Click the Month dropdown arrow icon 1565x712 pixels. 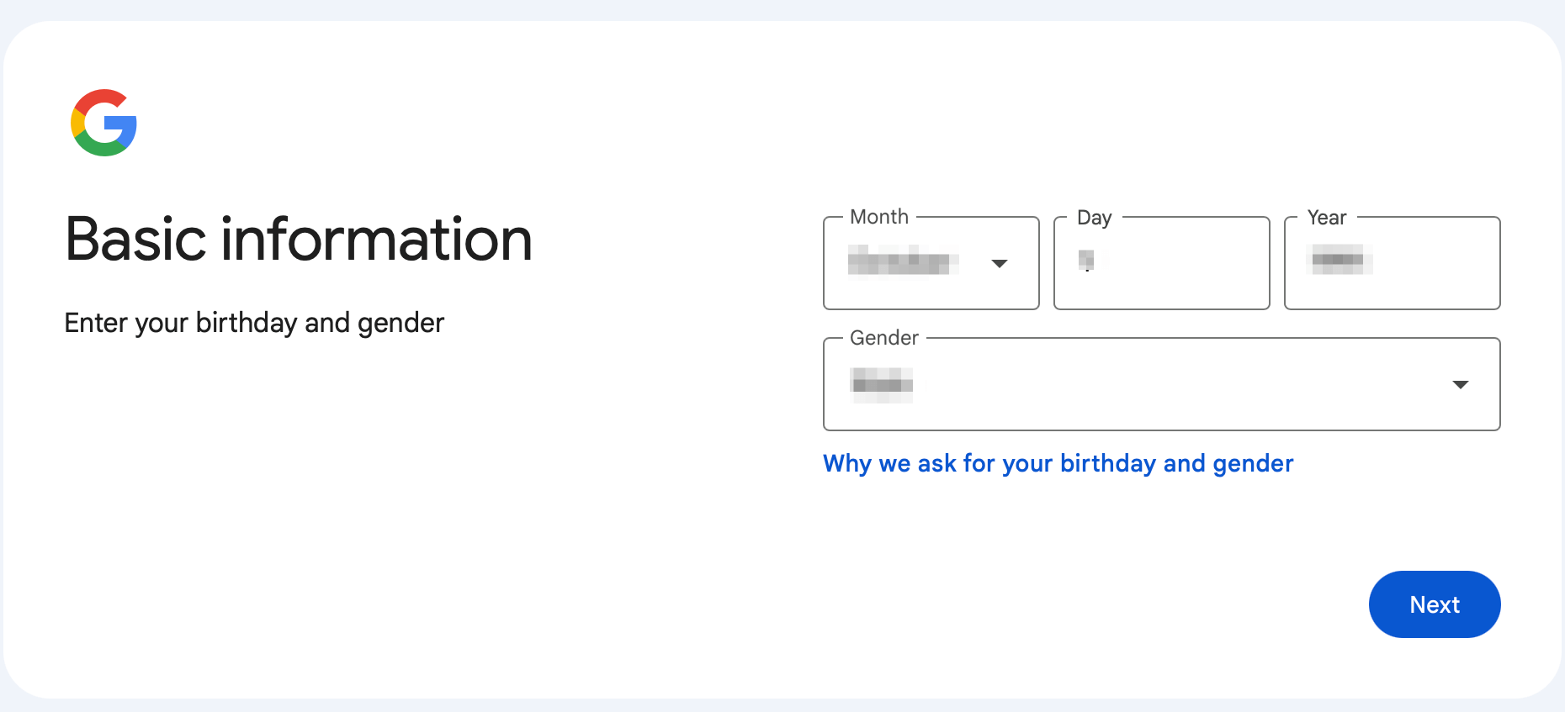click(999, 264)
